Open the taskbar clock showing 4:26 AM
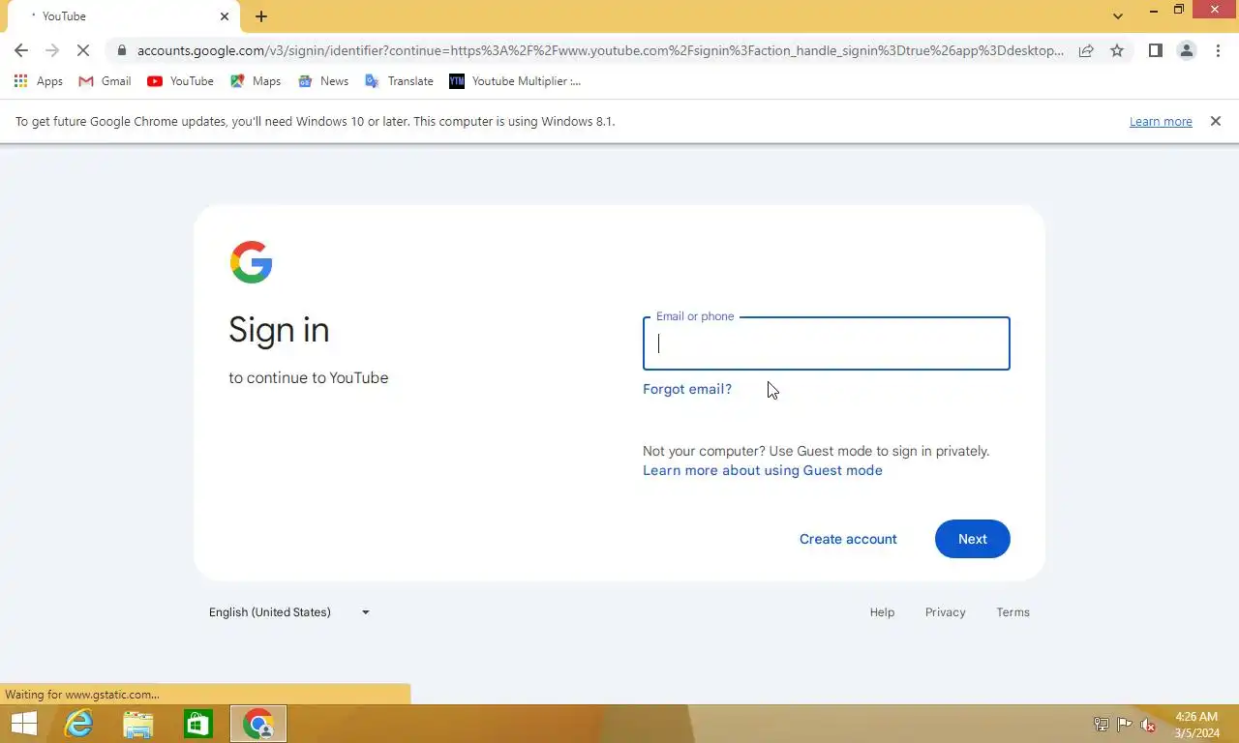Image resolution: width=1239 pixels, height=743 pixels. pyautogui.click(x=1196, y=725)
